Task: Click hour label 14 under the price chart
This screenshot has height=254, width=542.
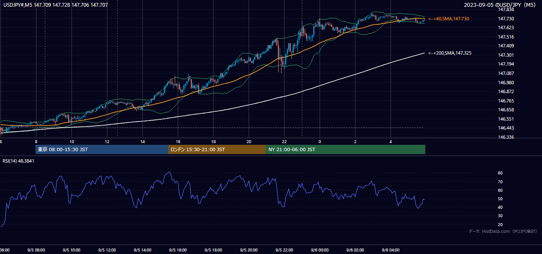Action: (x=142, y=141)
